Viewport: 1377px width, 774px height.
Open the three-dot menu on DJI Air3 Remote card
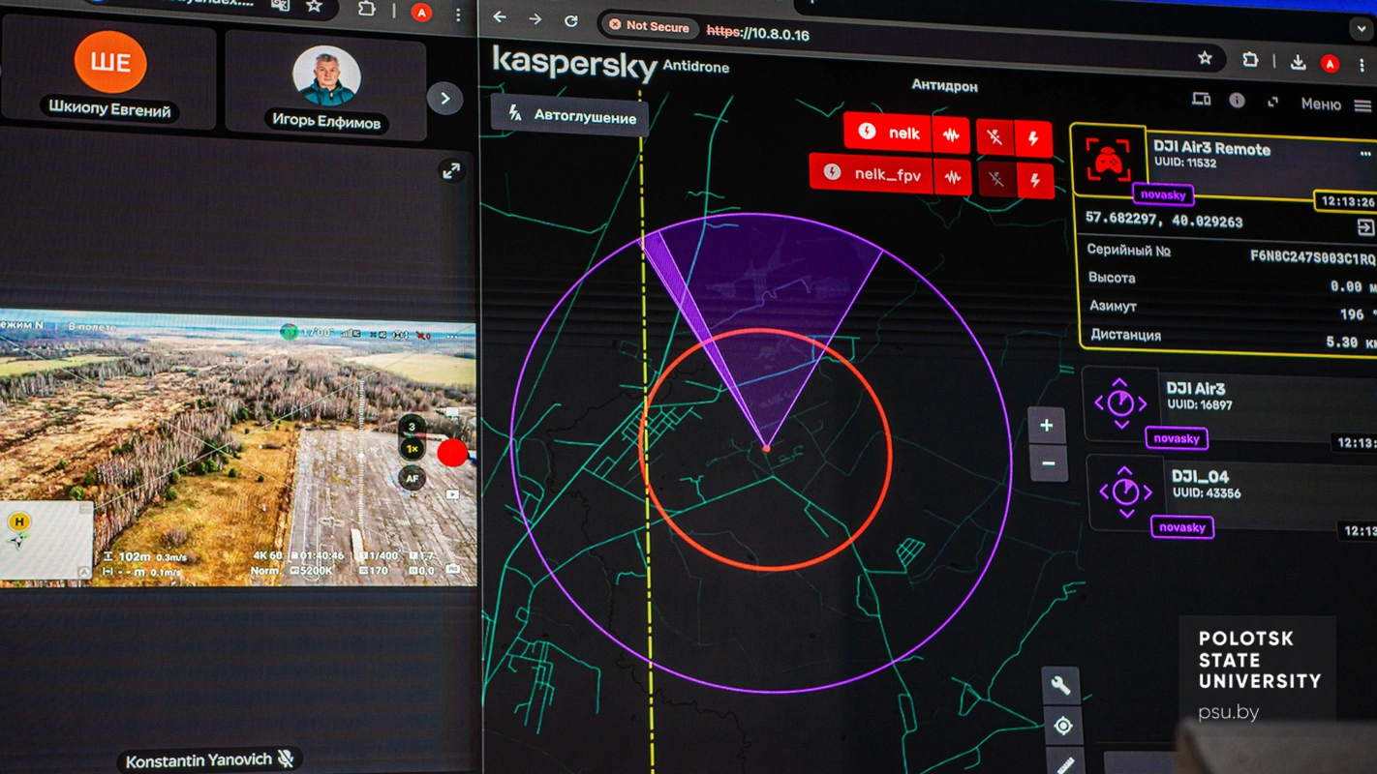(x=1365, y=154)
